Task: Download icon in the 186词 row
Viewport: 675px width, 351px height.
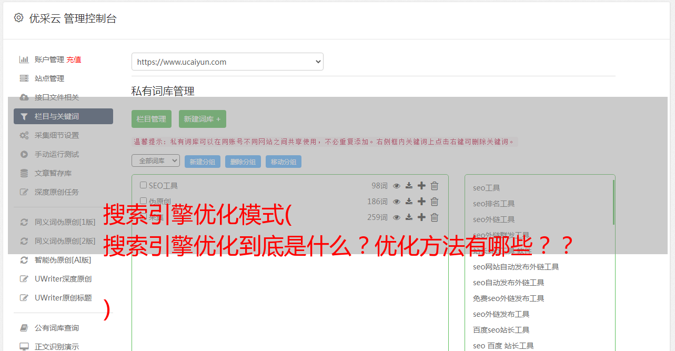Action: [x=409, y=202]
